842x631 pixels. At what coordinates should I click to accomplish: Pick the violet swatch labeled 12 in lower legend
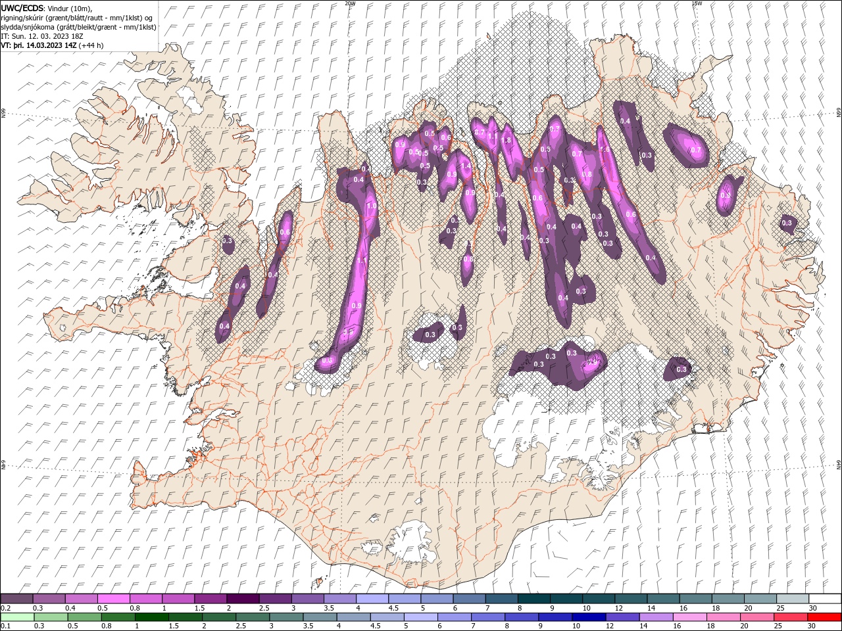tap(622, 617)
